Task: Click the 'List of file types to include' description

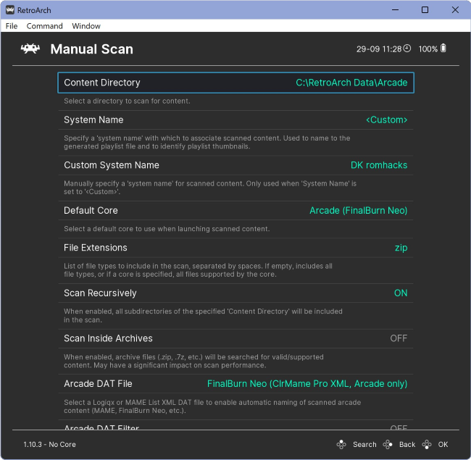Action: [x=198, y=270]
